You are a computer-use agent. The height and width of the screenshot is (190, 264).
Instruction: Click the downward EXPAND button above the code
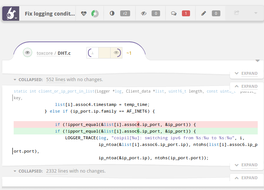(x=247, y=73)
